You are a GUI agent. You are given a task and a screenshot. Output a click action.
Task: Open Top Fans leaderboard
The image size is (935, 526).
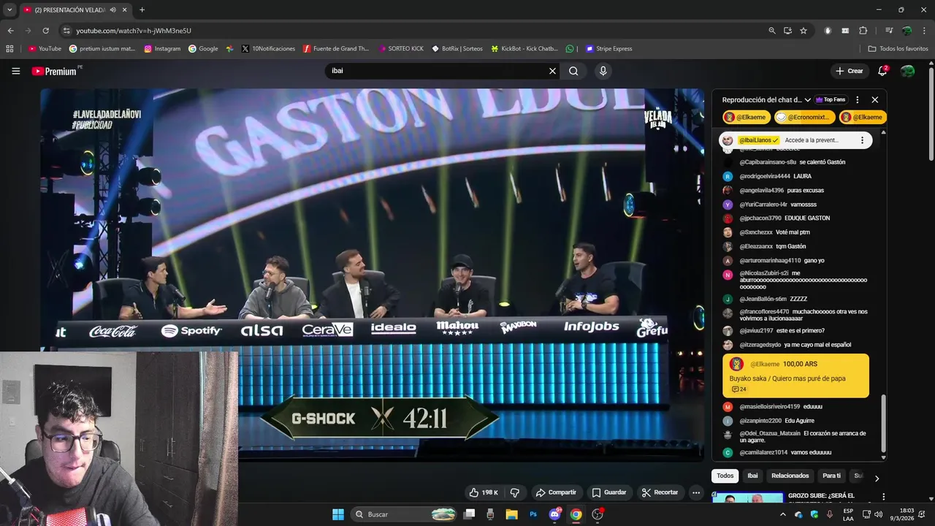(x=831, y=99)
